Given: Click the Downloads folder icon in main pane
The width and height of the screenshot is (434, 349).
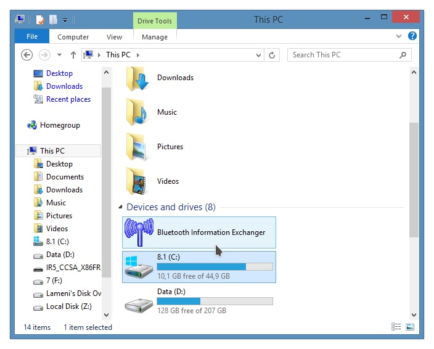Looking at the screenshot, I should click(137, 78).
